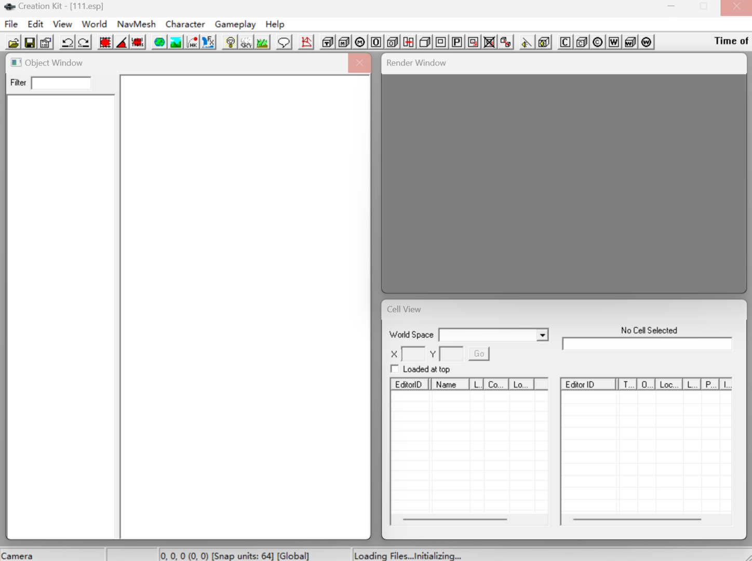
Task: Toggle the Fx animate effects icon
Action: tap(208, 42)
